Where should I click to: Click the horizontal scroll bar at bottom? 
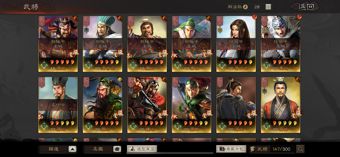(170, 153)
